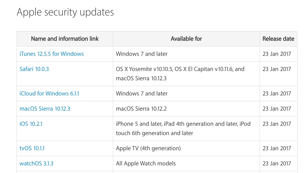Click the 'Apple security updates' page heading
304x173 pixels.
(x=65, y=12)
